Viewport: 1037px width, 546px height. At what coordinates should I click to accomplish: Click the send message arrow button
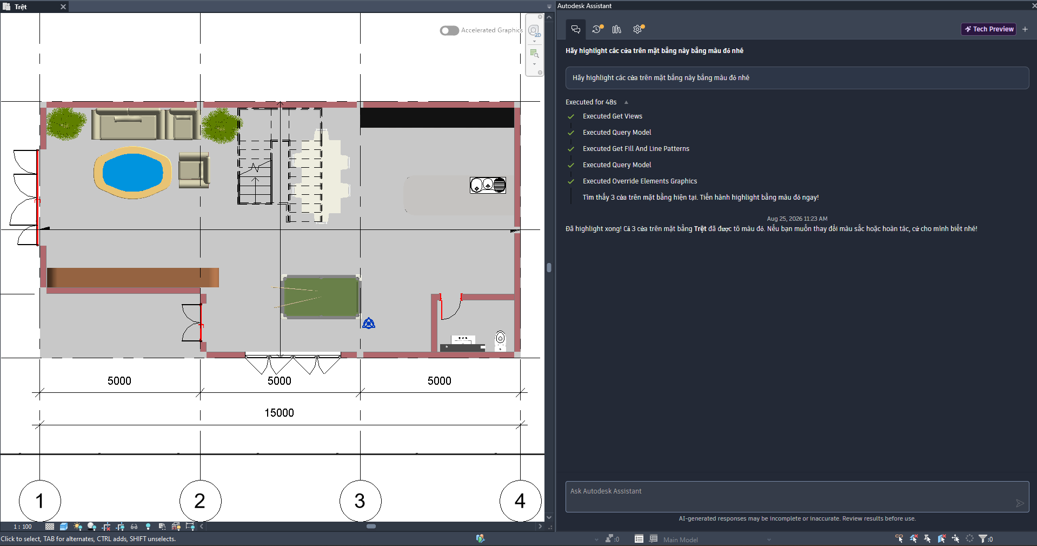click(1020, 503)
